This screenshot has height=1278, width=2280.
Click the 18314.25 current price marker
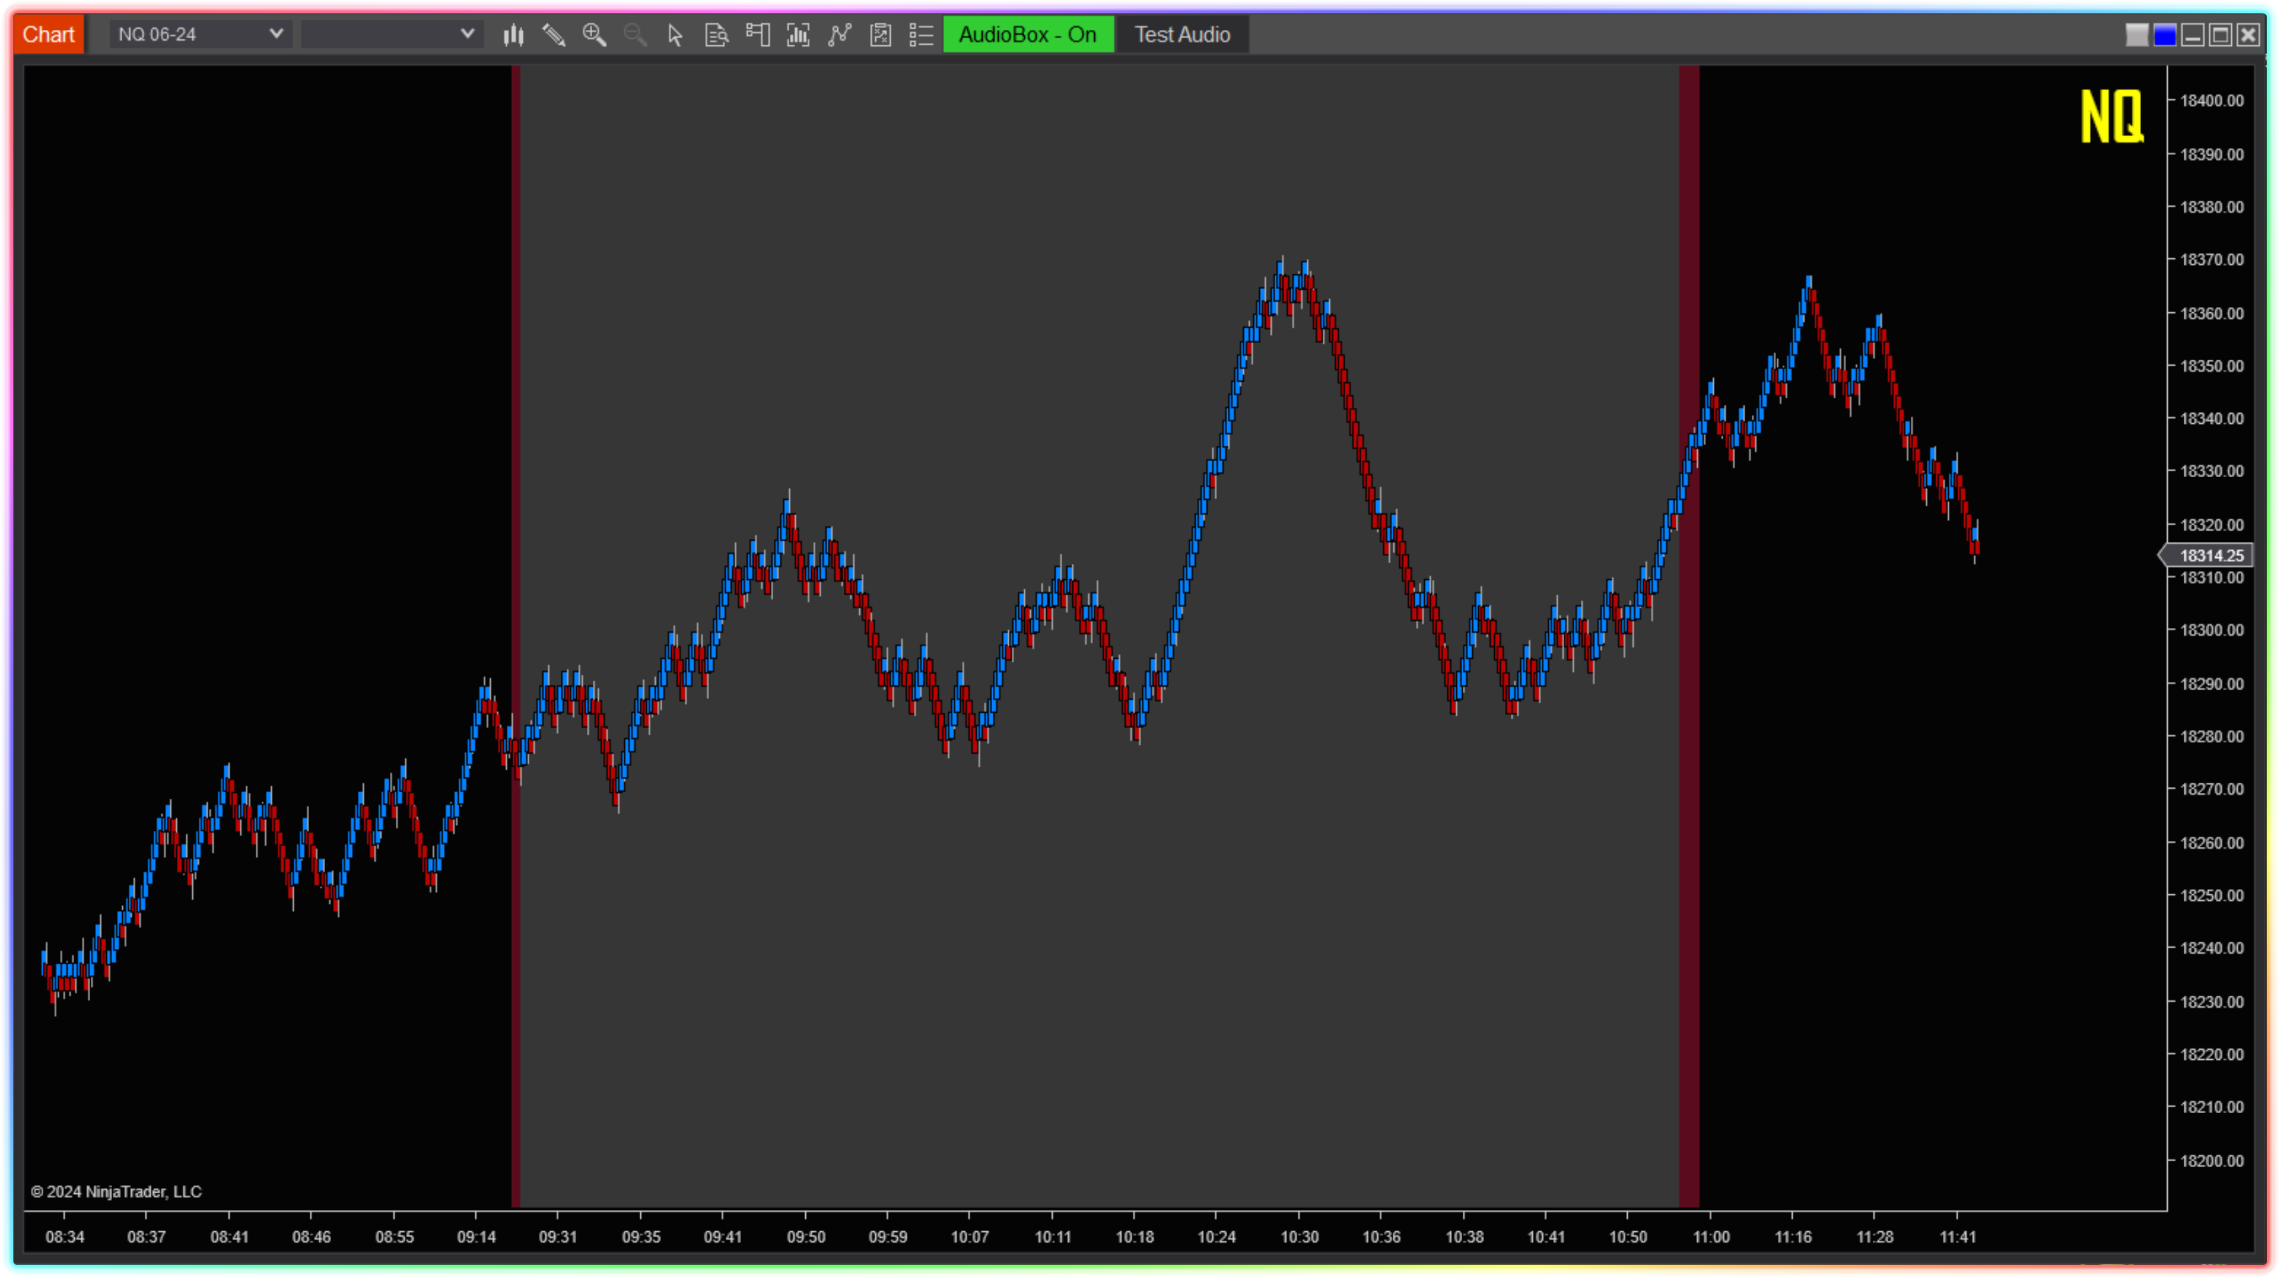pos(2210,555)
